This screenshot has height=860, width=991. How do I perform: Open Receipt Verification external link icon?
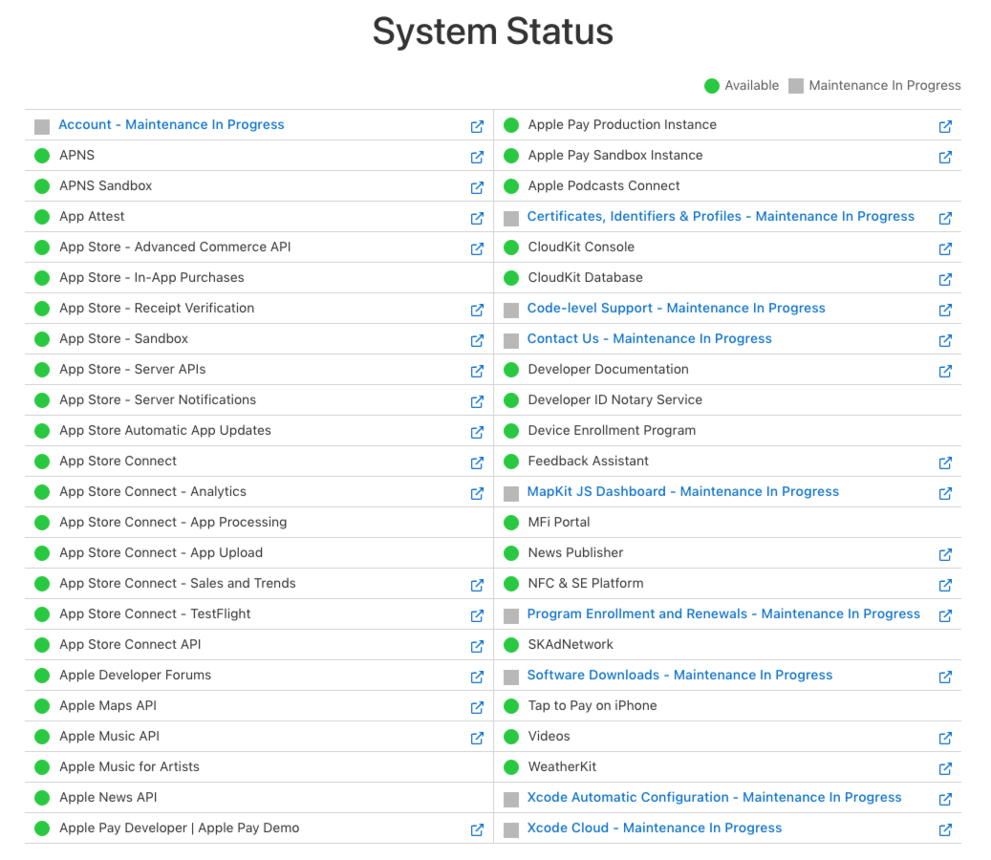click(477, 310)
